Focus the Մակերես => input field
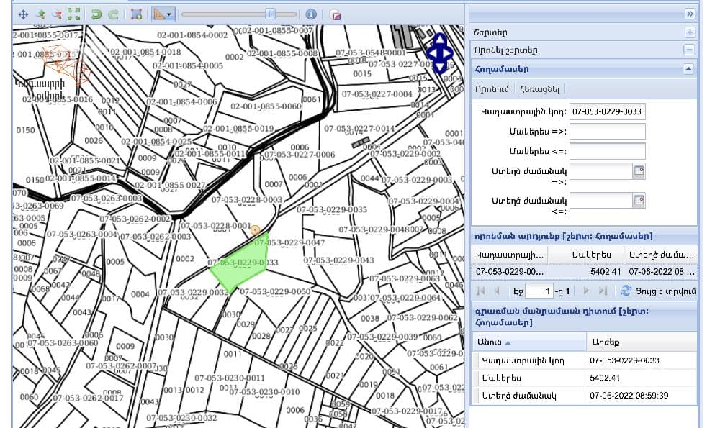 pos(608,131)
